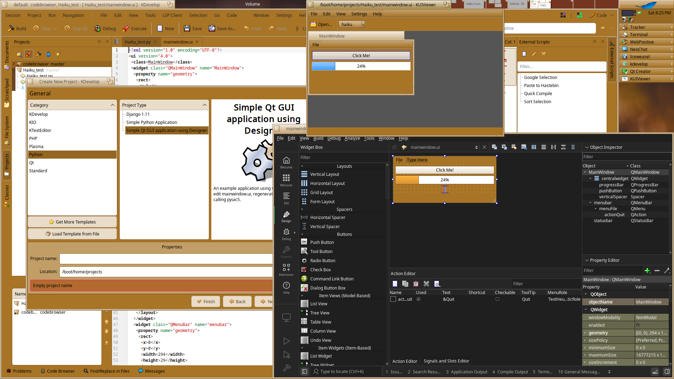Open the Analyze menu in Qt Creator
The height and width of the screenshot is (379, 674).
[352, 138]
